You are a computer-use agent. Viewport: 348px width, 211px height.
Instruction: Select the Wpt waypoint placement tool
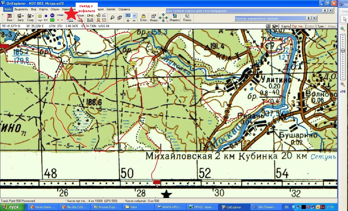pos(40,17)
